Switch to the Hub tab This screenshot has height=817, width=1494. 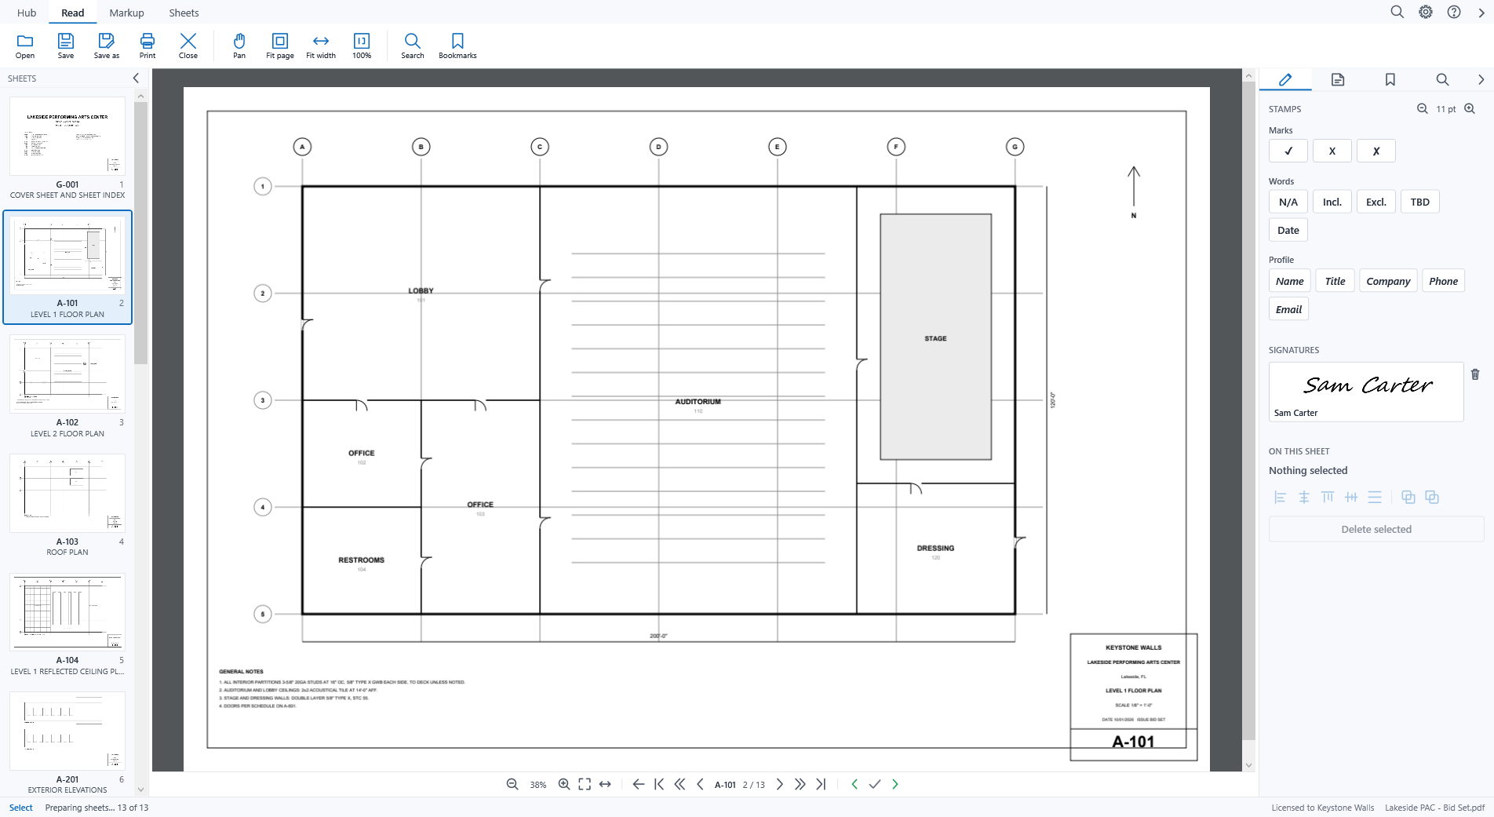click(27, 13)
